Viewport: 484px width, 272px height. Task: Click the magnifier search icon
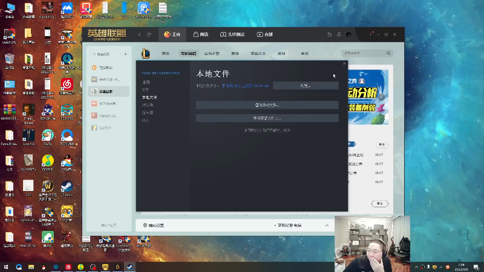click(388, 53)
